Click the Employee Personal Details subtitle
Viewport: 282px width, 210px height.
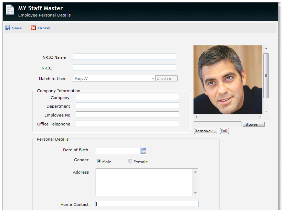tap(44, 15)
